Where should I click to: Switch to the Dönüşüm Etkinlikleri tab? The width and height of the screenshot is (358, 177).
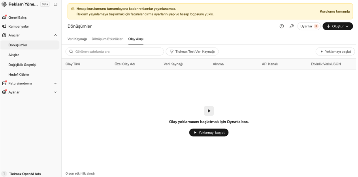pyautogui.click(x=107, y=39)
